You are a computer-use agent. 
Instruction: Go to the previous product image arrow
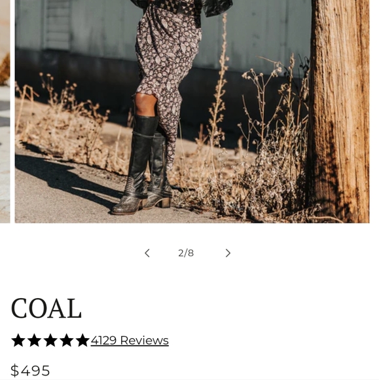click(x=147, y=253)
